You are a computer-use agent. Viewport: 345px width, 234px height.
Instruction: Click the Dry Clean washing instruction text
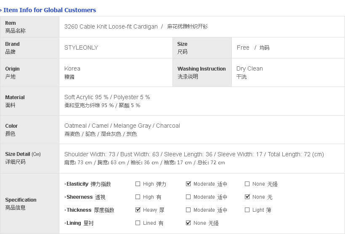coord(249,68)
